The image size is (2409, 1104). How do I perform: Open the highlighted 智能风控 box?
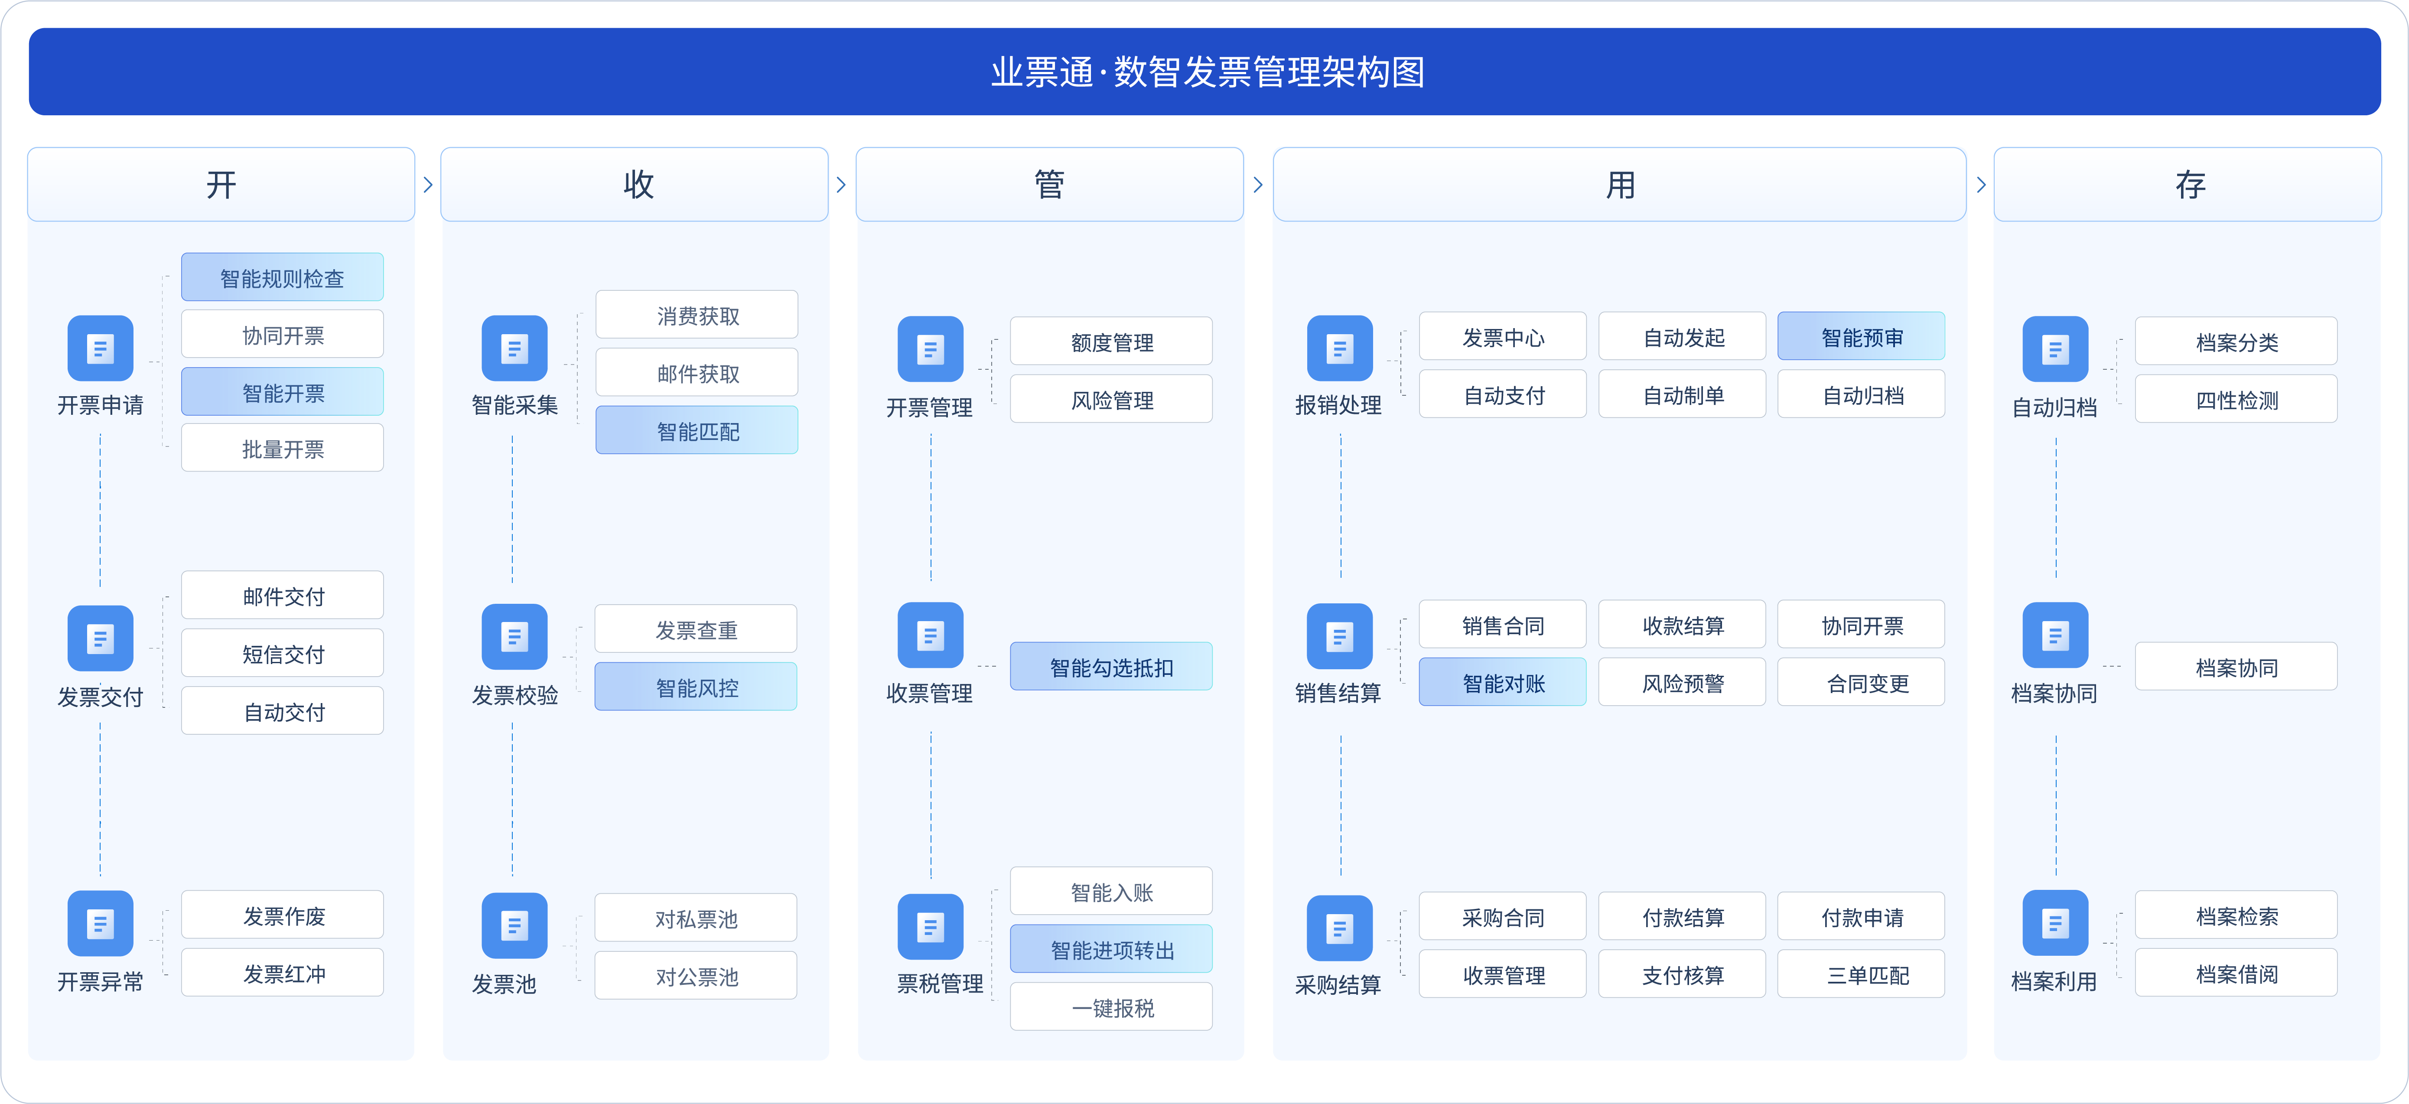click(x=697, y=687)
